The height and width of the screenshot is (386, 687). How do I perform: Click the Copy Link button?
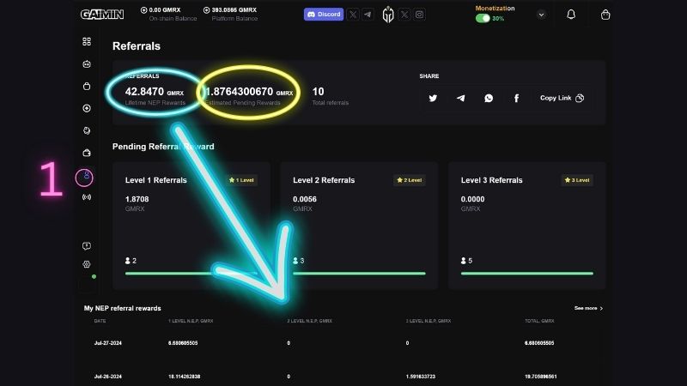(562, 98)
